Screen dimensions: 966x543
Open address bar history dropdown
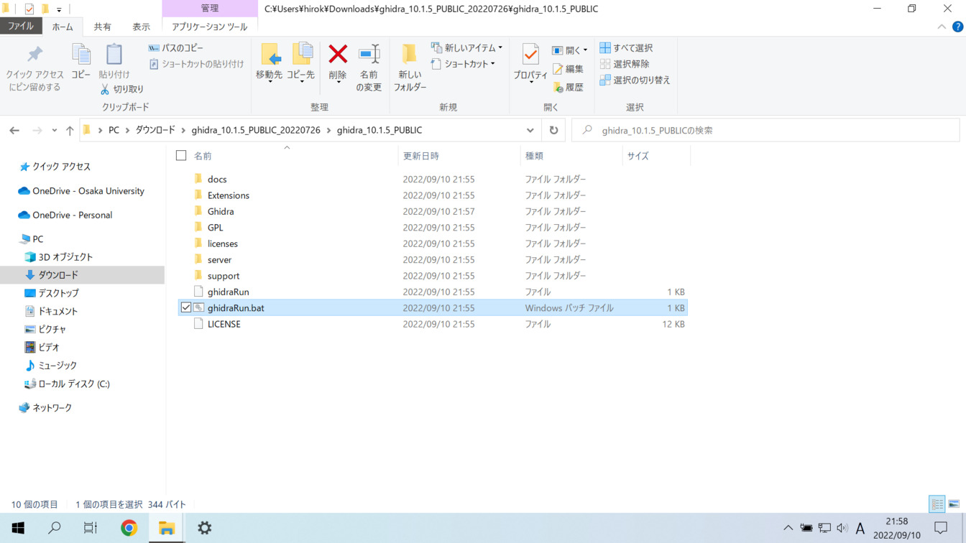pos(530,130)
